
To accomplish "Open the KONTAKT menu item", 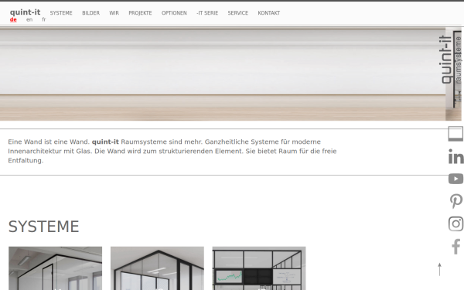I will (268, 13).
